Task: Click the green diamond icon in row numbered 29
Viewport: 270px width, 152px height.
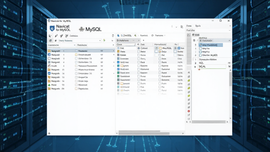Action: [x=49, y=85]
